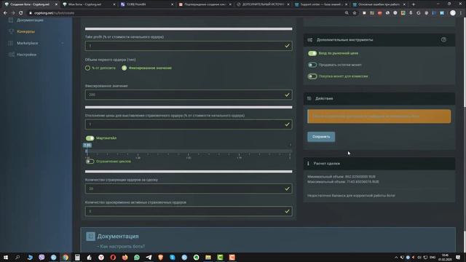Open Firefox from the taskbar
The image size is (466, 262).
pos(125,257)
